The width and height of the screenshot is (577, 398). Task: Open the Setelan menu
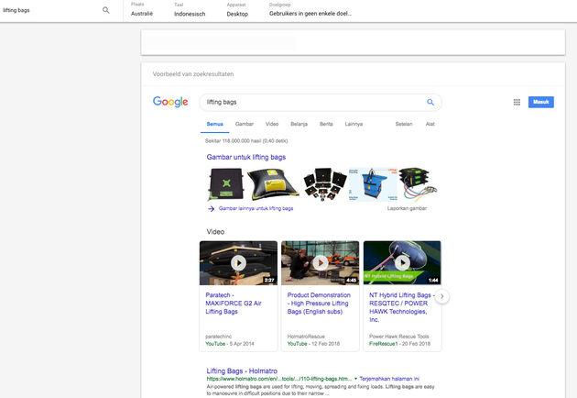pyautogui.click(x=404, y=124)
